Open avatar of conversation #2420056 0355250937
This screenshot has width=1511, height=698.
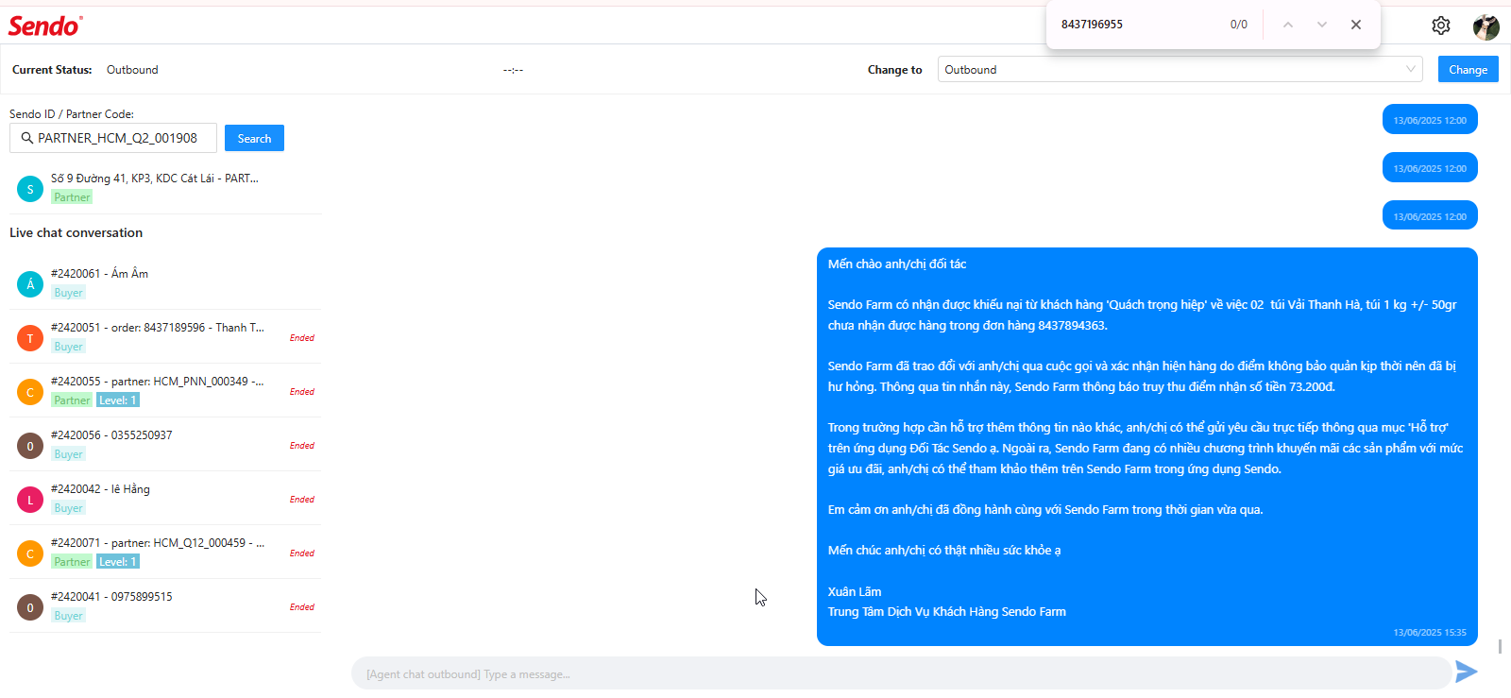click(30, 445)
